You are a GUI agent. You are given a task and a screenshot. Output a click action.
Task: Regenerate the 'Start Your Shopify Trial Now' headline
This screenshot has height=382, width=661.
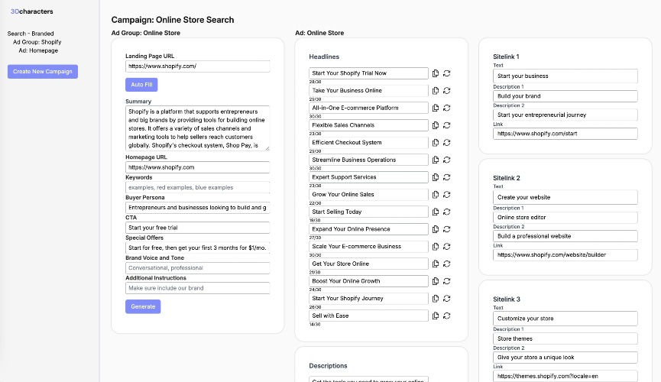click(x=447, y=73)
